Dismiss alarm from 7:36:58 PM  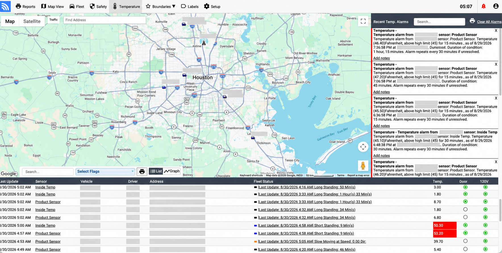pyautogui.click(x=496, y=31)
